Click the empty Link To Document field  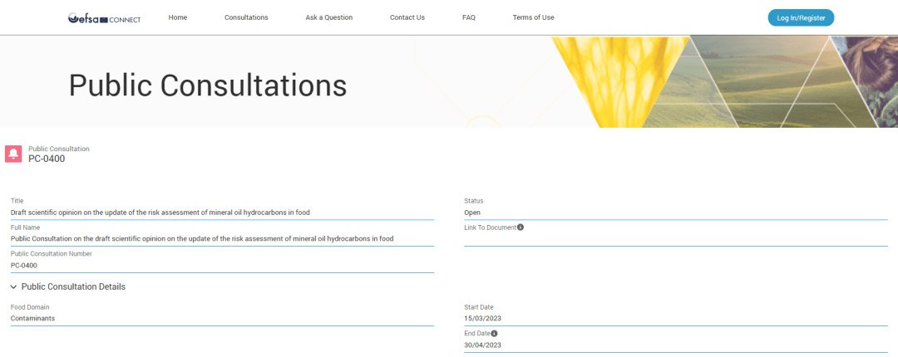[675, 239]
